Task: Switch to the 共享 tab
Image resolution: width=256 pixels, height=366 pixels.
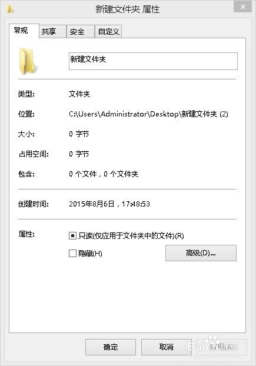Action: tap(52, 31)
